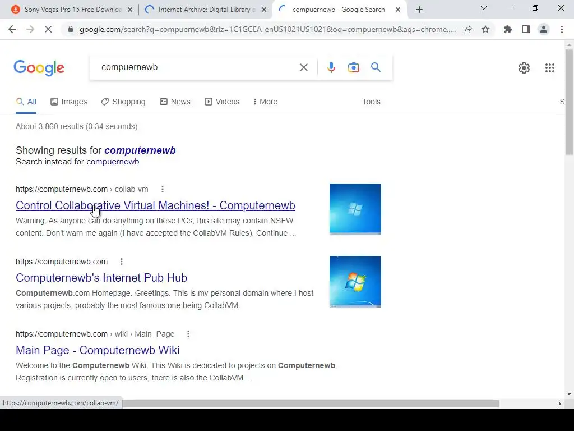The height and width of the screenshot is (431, 574).
Task: Click the horizontal scrollbar thumb
Action: tap(311, 404)
